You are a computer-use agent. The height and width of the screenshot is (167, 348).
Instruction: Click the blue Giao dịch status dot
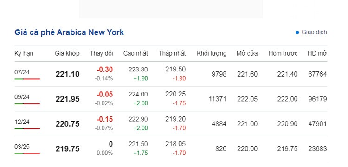297,32
